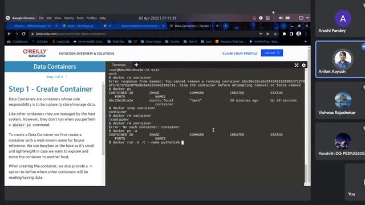Click the terminal command prompt line
This screenshot has height=205, width=365.
(x=146, y=142)
